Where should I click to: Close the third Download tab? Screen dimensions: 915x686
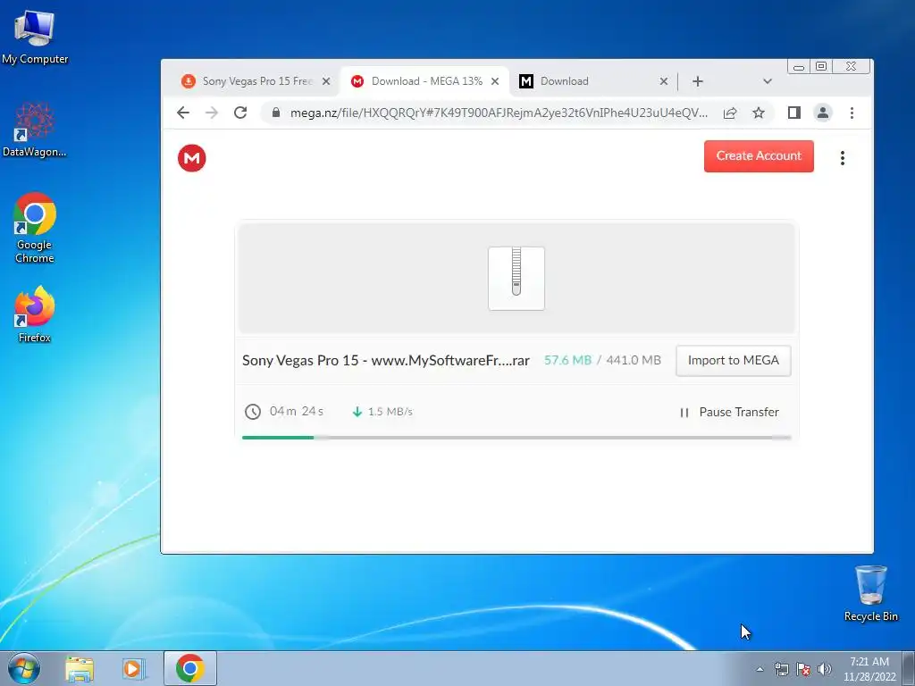click(664, 81)
